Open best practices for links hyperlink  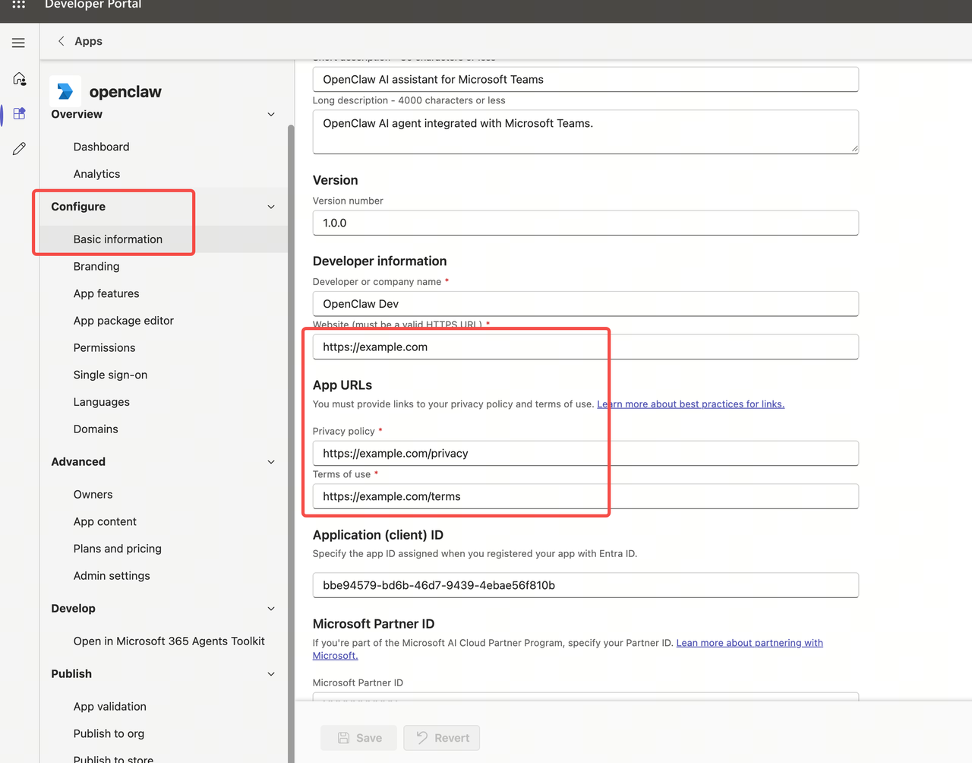point(691,404)
